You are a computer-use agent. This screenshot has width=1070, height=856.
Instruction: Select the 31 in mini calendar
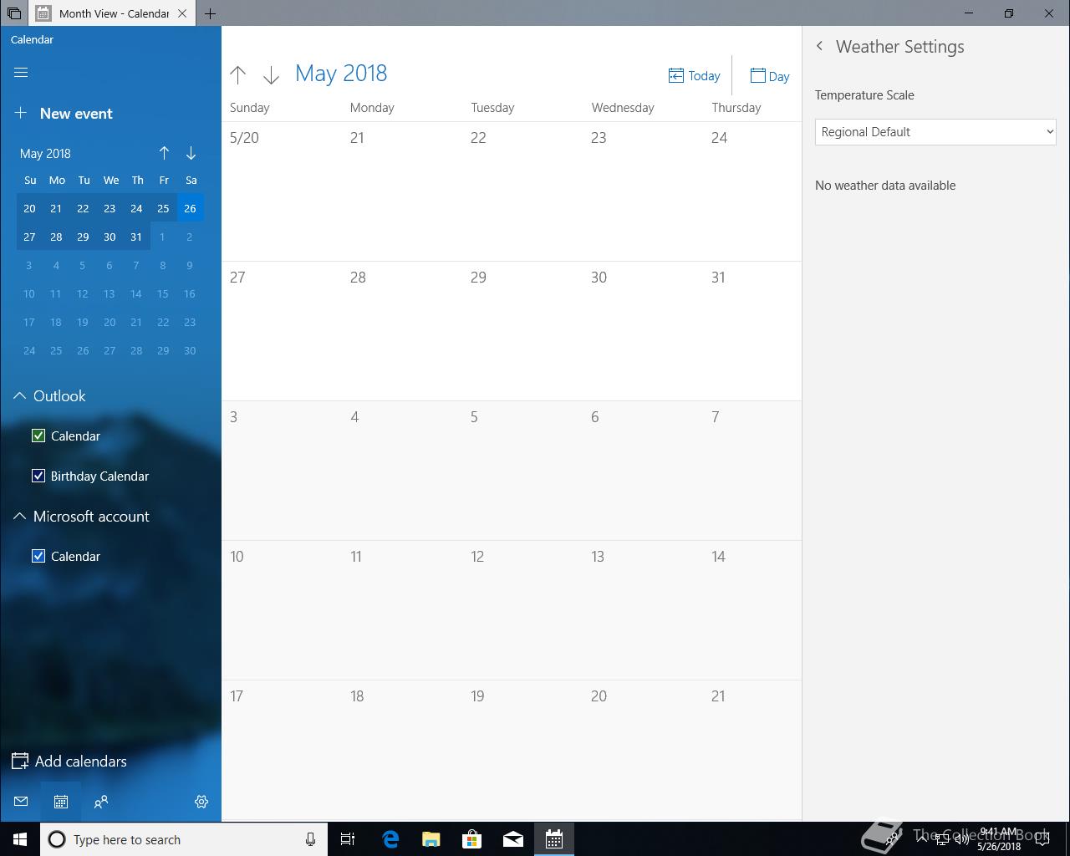tap(136, 237)
